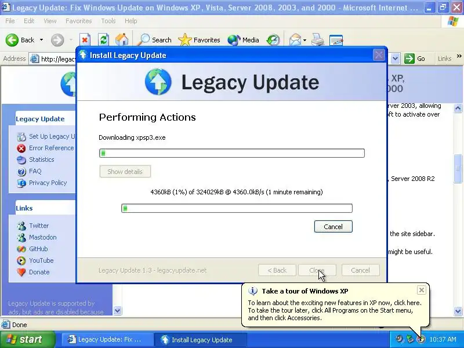The height and width of the screenshot is (348, 464).
Task: Click the taskbar clock showing 10:37 AM
Action: pos(443,339)
